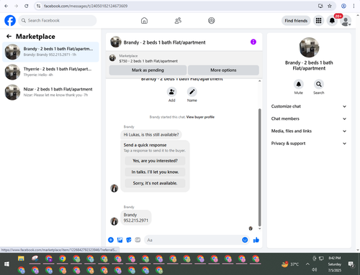Send quick reply 'Sorry, it's not available.'

pos(155,183)
